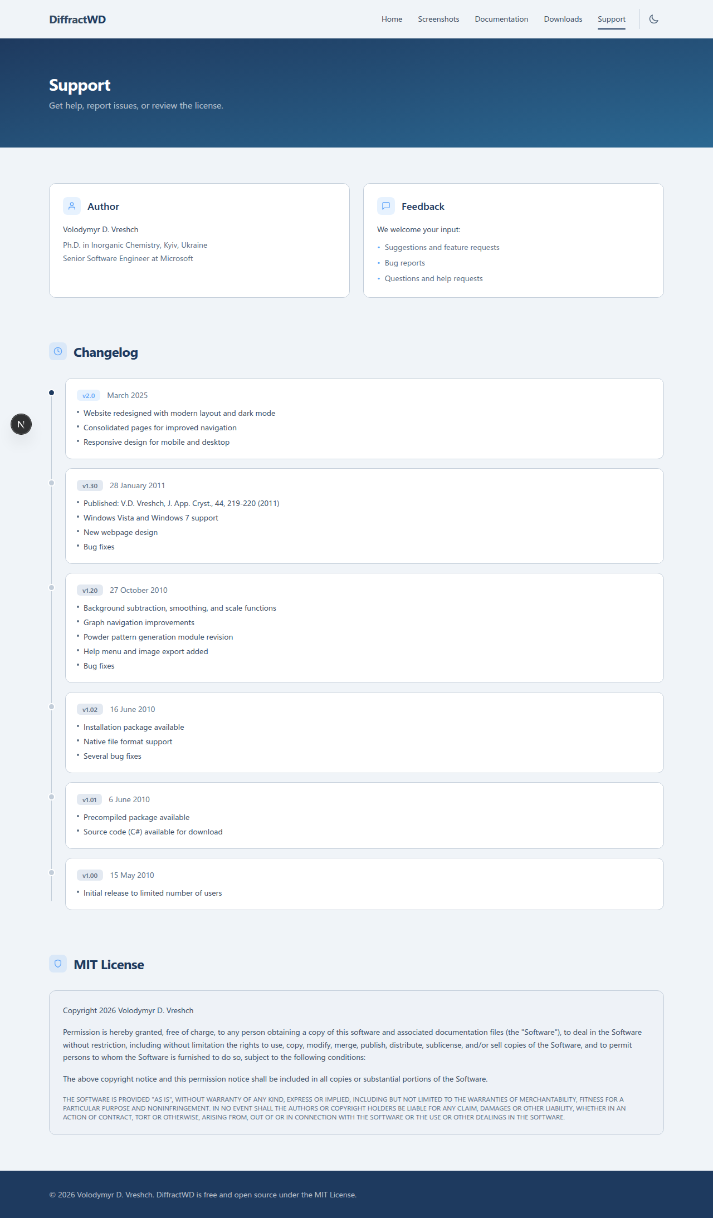This screenshot has height=1218, width=713.
Task: Click the Changelog clock icon
Action: pos(58,351)
